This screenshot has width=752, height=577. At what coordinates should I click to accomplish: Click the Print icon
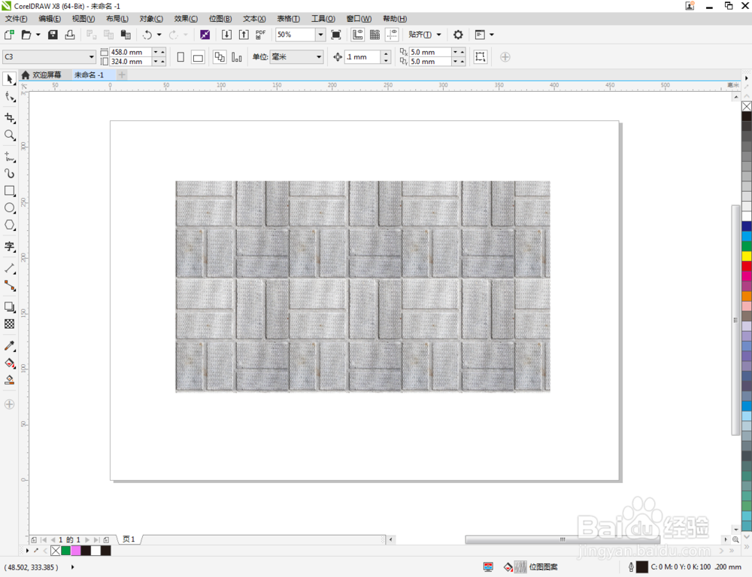(x=70, y=35)
